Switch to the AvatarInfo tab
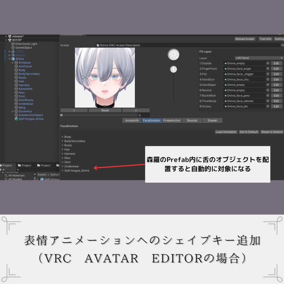Screen dimensions: 284x284 (132, 120)
